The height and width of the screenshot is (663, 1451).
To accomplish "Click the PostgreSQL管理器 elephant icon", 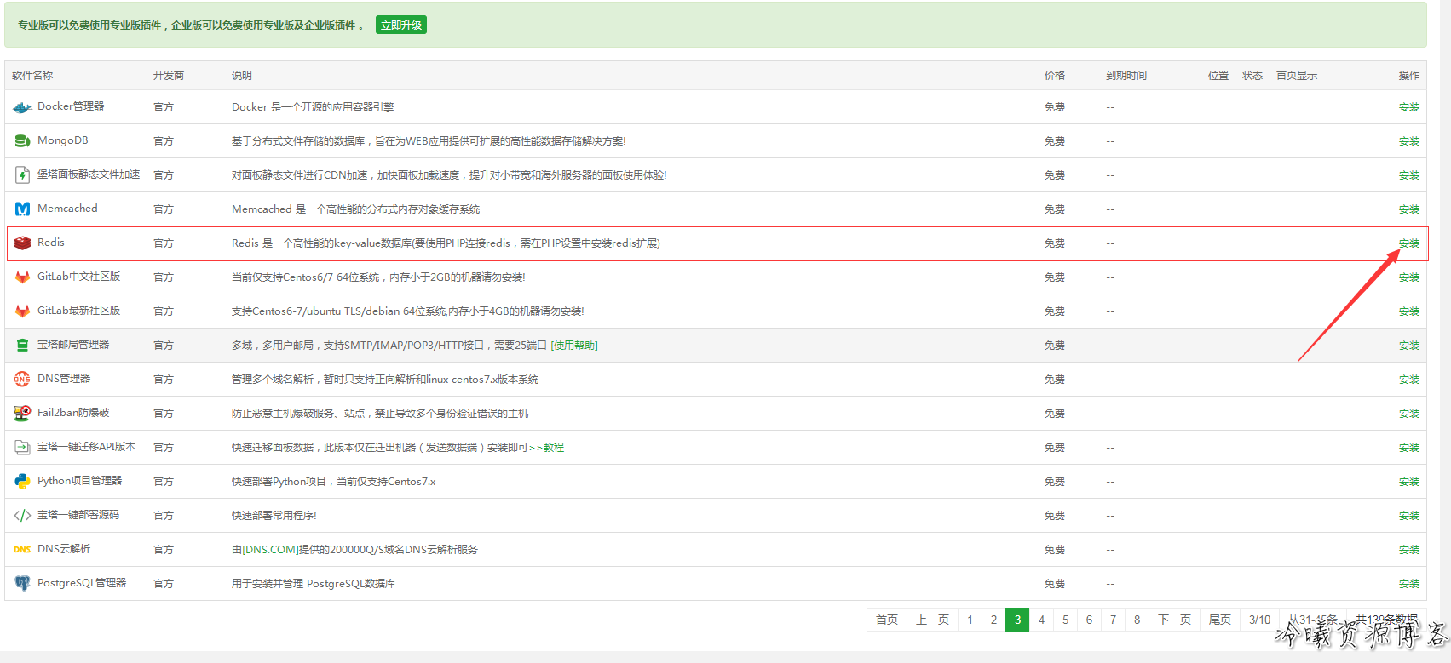I will click(x=22, y=584).
